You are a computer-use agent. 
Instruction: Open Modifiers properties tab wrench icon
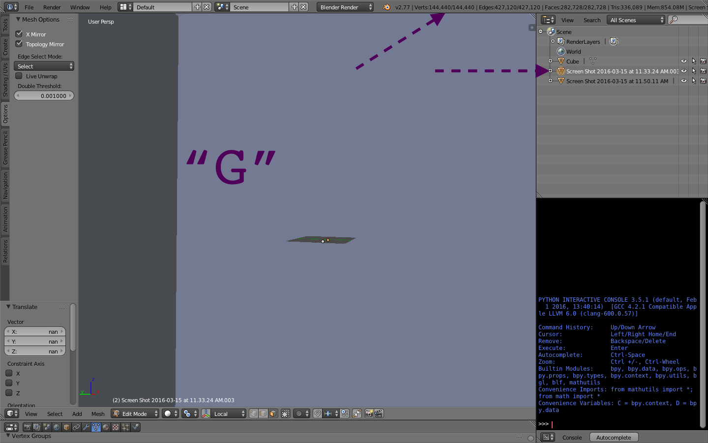tap(86, 427)
